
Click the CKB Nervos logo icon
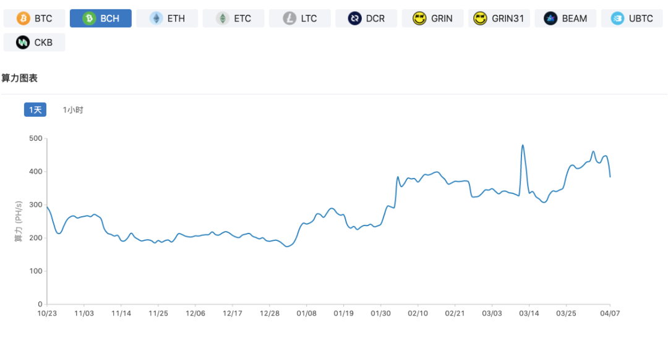tap(23, 43)
